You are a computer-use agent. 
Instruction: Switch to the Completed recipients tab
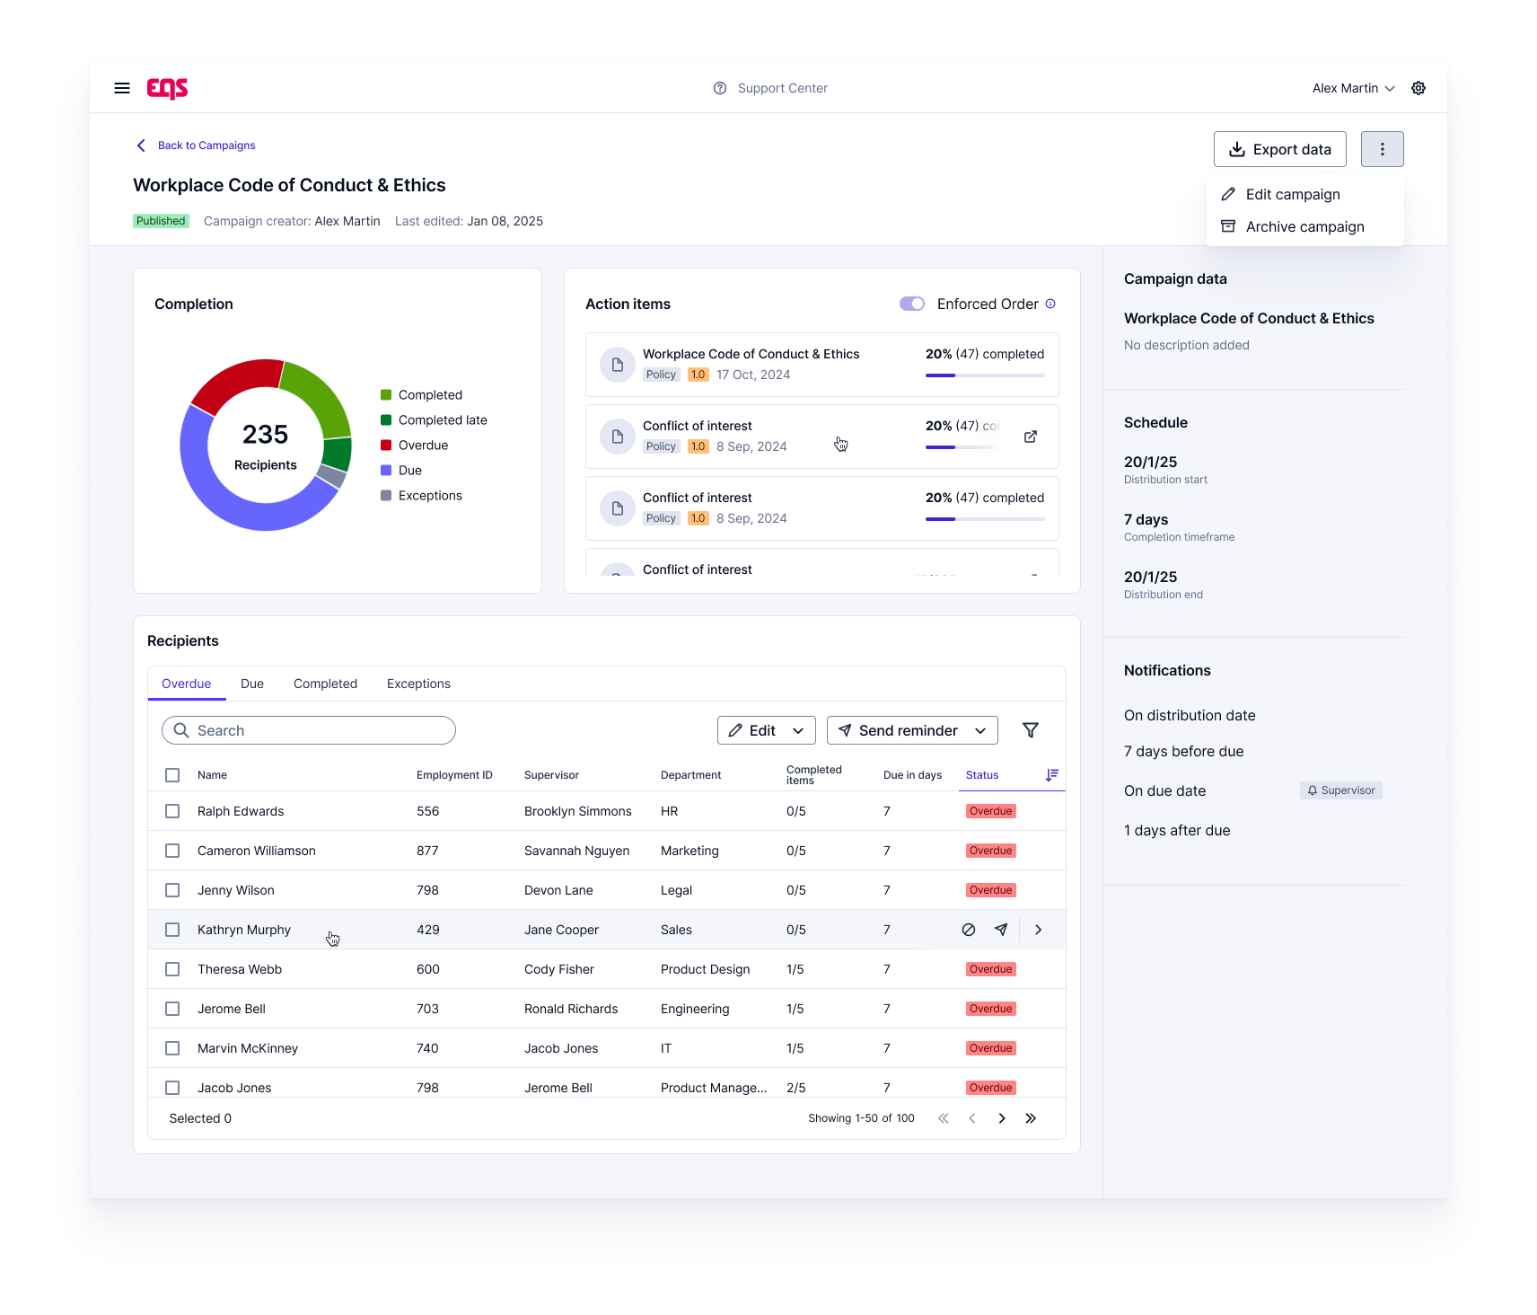point(325,684)
